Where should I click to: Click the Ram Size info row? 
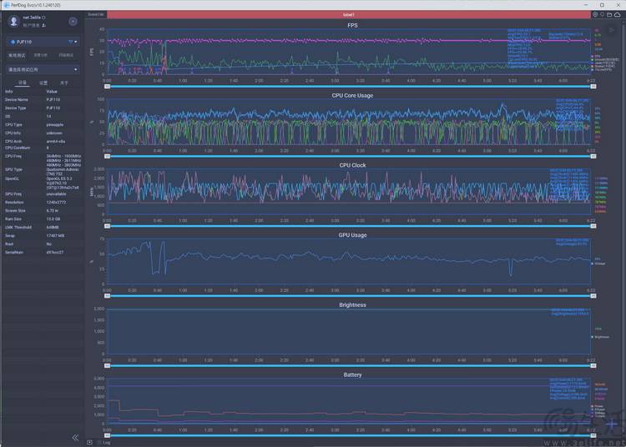[43, 219]
